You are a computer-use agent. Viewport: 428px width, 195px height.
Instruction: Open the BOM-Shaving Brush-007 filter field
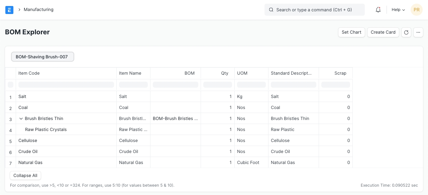click(x=42, y=57)
